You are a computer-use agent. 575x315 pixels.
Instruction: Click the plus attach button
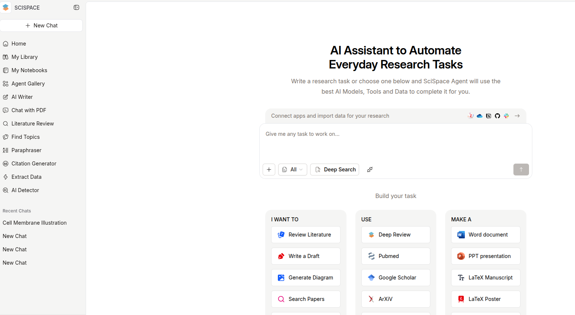(269, 170)
